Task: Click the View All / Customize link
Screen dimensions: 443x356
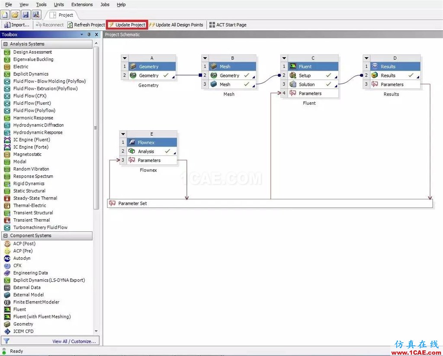Action: pyautogui.click(x=74, y=341)
